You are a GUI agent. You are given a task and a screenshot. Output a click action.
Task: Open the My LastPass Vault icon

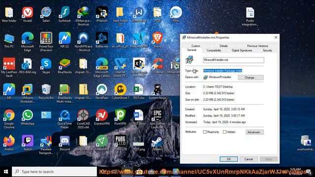click(9, 68)
